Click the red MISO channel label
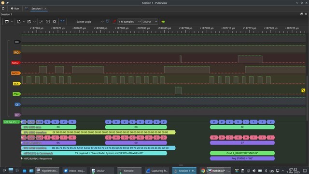The height and width of the screenshot is (174, 309). point(16,63)
